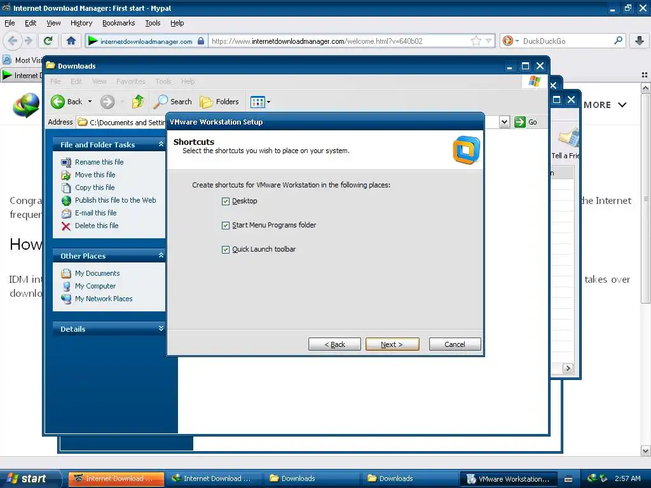651x488 pixels.
Task: Cancel the VMware Workstation Setup
Action: [x=455, y=344]
